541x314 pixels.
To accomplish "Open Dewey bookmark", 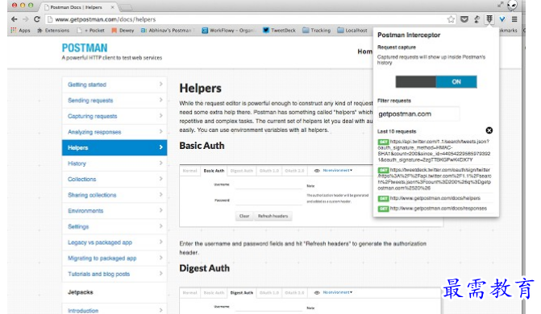I will [x=123, y=31].
